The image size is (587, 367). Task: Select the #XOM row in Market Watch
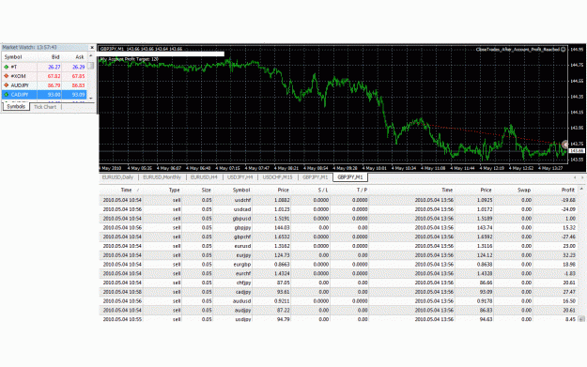pos(44,76)
